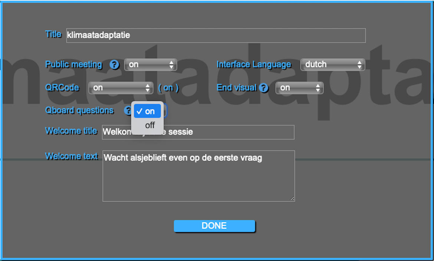Select 'on' in the Qboard dropdown list
434x261 pixels.
(x=148, y=111)
